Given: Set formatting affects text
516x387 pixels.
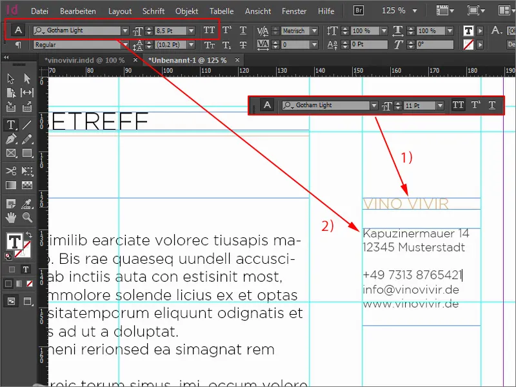Looking at the screenshot, I should (x=26, y=270).
